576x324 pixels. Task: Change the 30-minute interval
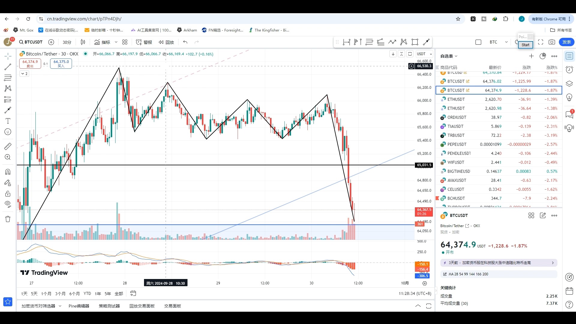[x=67, y=42]
